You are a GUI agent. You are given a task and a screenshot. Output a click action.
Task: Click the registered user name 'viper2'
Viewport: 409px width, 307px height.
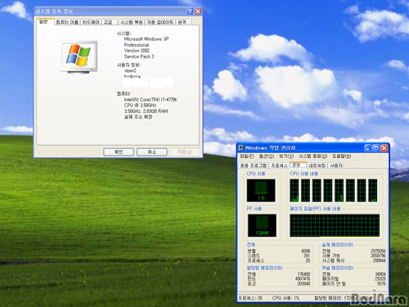point(130,70)
